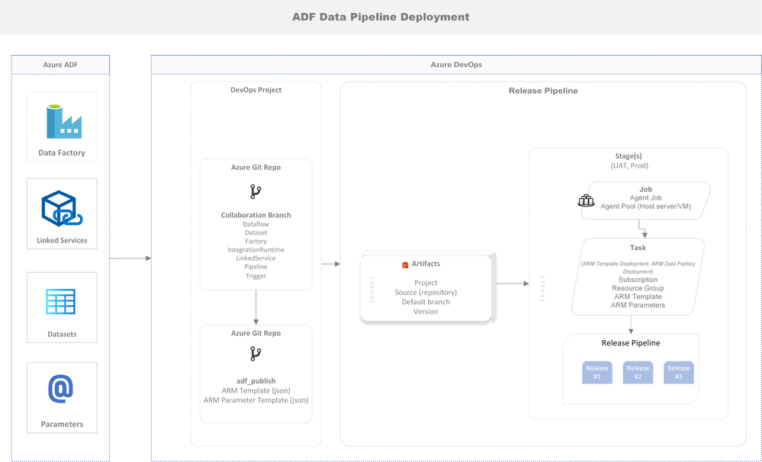Click the Azure DevOps header
The height and width of the screenshot is (462, 762).
[456, 65]
